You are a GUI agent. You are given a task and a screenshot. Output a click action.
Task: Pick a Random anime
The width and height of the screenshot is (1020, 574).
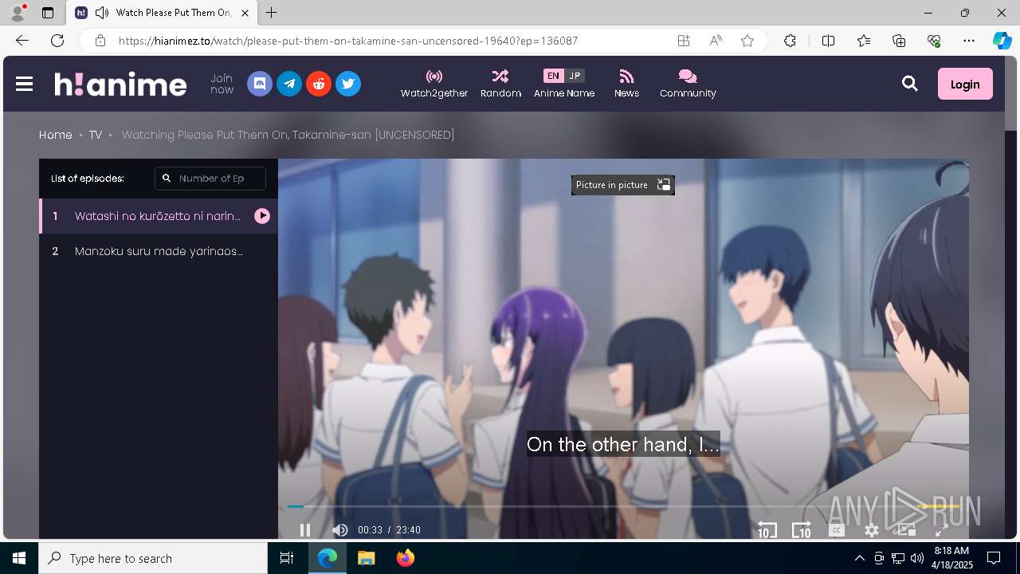pos(500,84)
